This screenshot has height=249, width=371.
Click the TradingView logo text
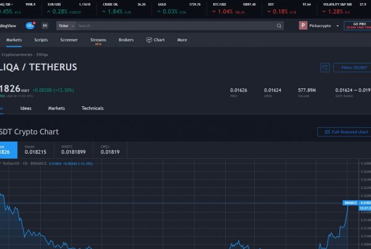8,26
